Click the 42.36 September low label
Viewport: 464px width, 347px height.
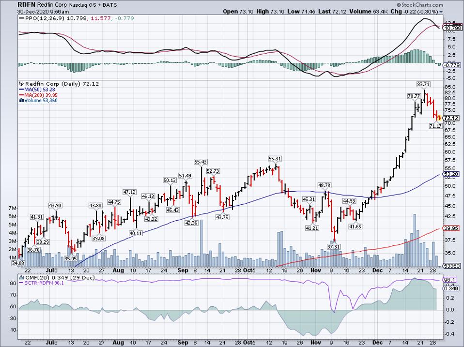191,223
